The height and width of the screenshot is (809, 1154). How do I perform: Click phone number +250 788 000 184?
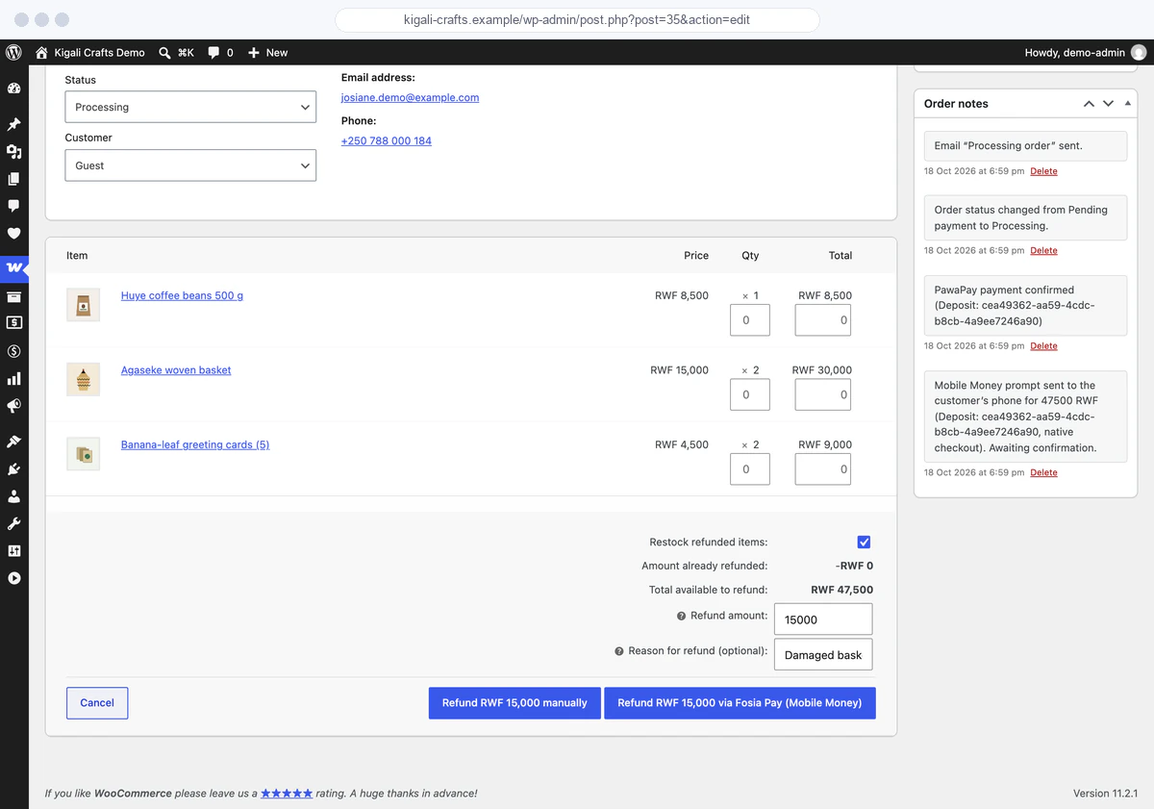[x=387, y=140]
